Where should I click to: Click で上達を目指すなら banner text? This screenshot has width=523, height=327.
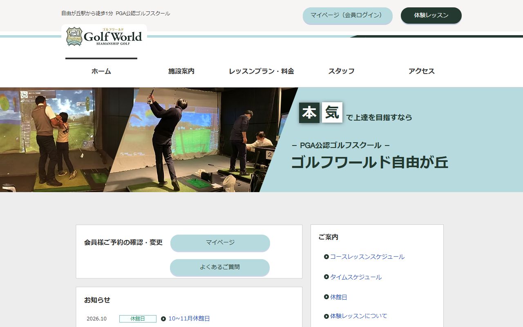coord(379,118)
